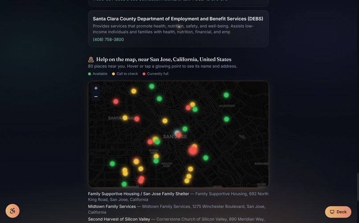Click the map pin icon beside the heading
This screenshot has height=223, width=359.
coord(91,60)
